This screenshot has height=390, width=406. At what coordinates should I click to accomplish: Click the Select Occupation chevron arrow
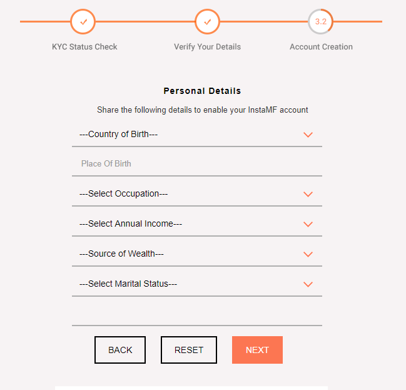pyautogui.click(x=308, y=194)
